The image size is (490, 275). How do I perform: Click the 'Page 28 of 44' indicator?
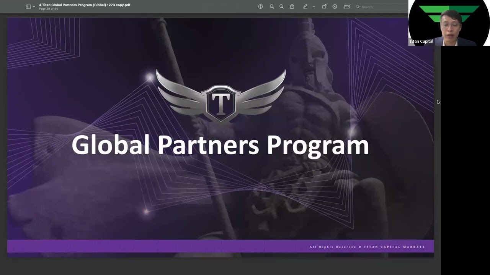click(48, 9)
